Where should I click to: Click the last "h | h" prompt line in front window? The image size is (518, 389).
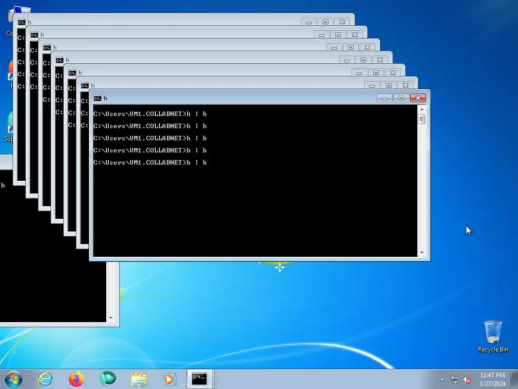pyautogui.click(x=150, y=163)
